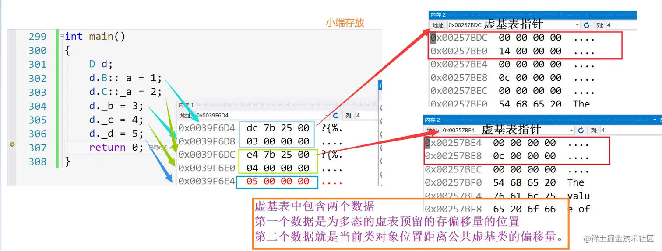
Task: Click memory row address 0x00257BDC
Action: click(459, 38)
